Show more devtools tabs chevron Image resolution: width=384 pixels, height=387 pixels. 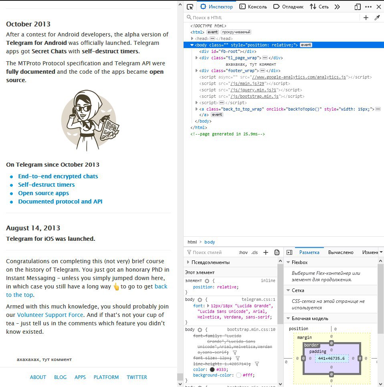[337, 7]
